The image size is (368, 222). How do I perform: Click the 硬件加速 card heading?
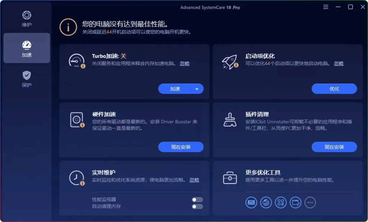(x=104, y=114)
